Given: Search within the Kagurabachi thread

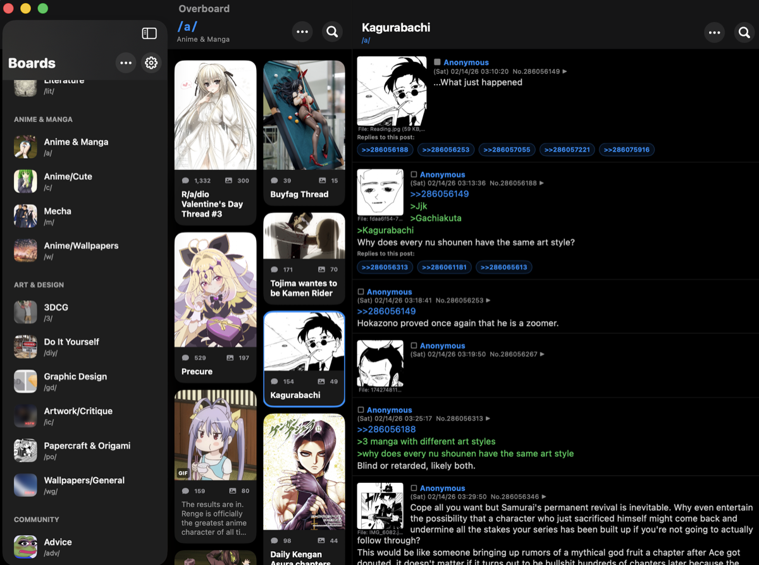Looking at the screenshot, I should (x=744, y=32).
